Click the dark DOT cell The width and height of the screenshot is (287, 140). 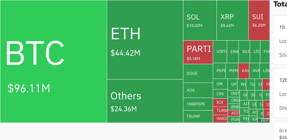click(264, 120)
